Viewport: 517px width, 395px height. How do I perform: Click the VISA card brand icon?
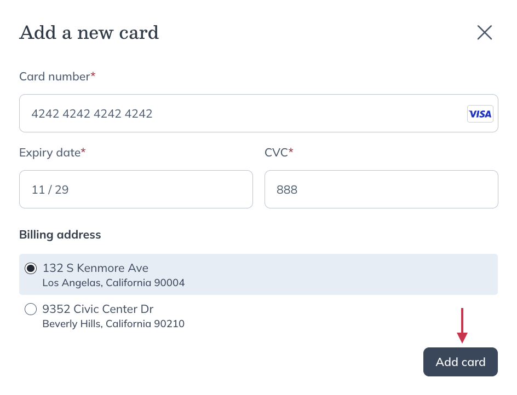click(x=480, y=114)
